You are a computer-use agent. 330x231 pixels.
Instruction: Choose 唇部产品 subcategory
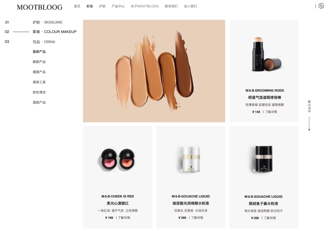point(39,72)
